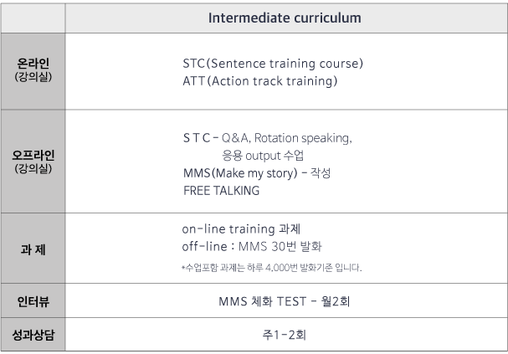Click the 4,000번 발화기준 footnote

click(x=271, y=268)
